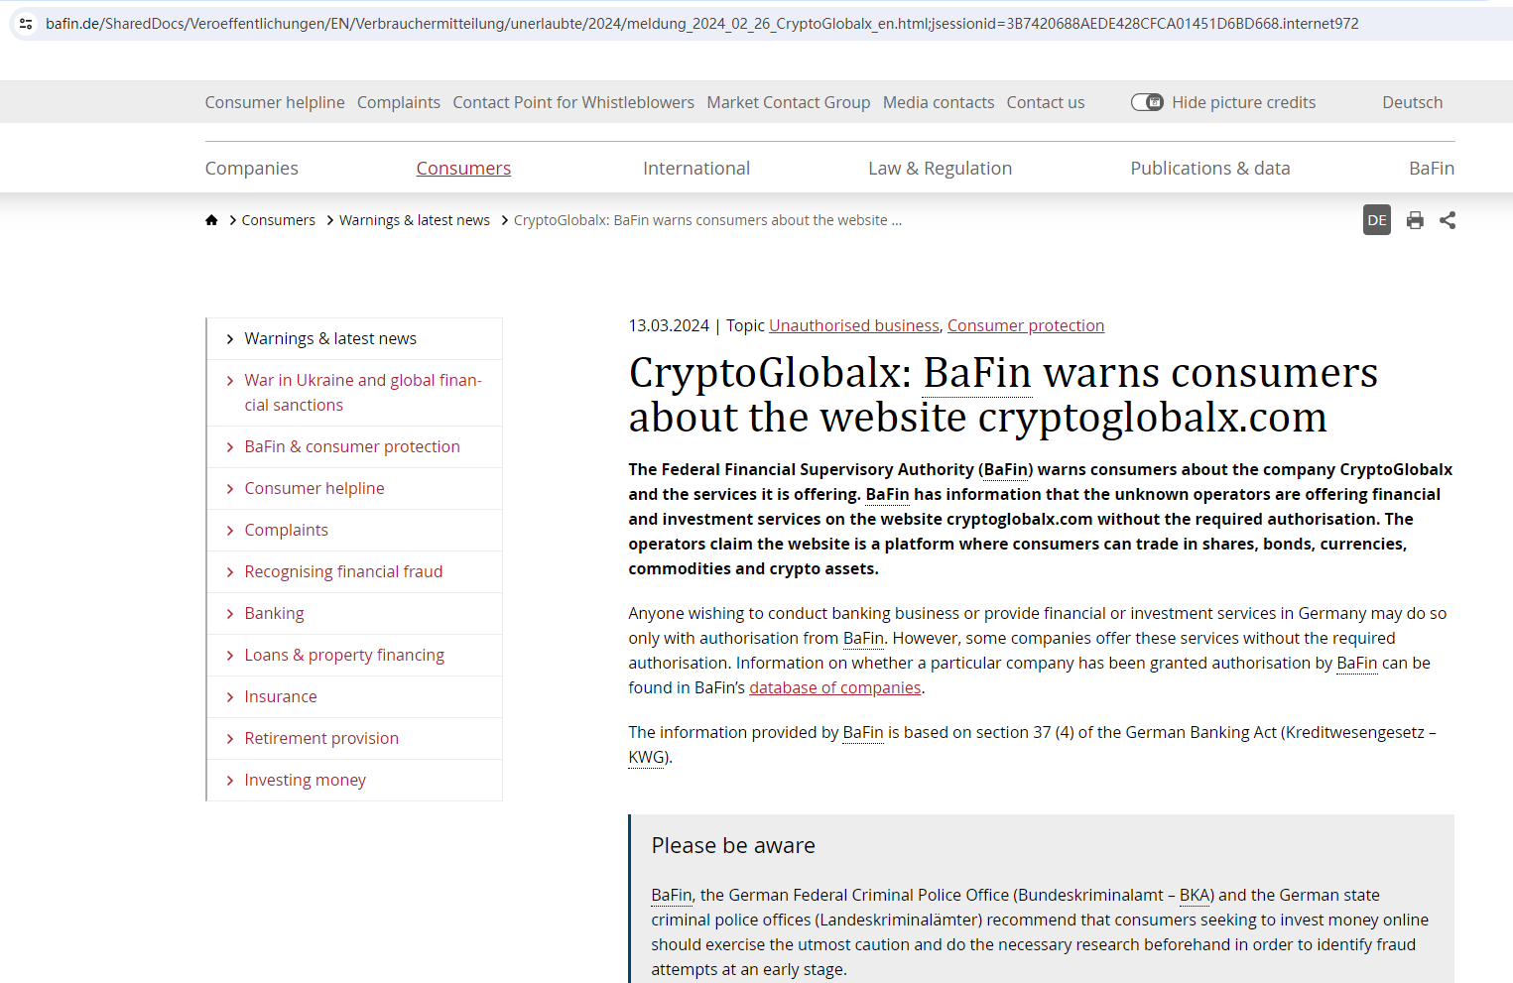Open the share icon options
Viewport: 1513px width, 983px height.
click(1448, 220)
